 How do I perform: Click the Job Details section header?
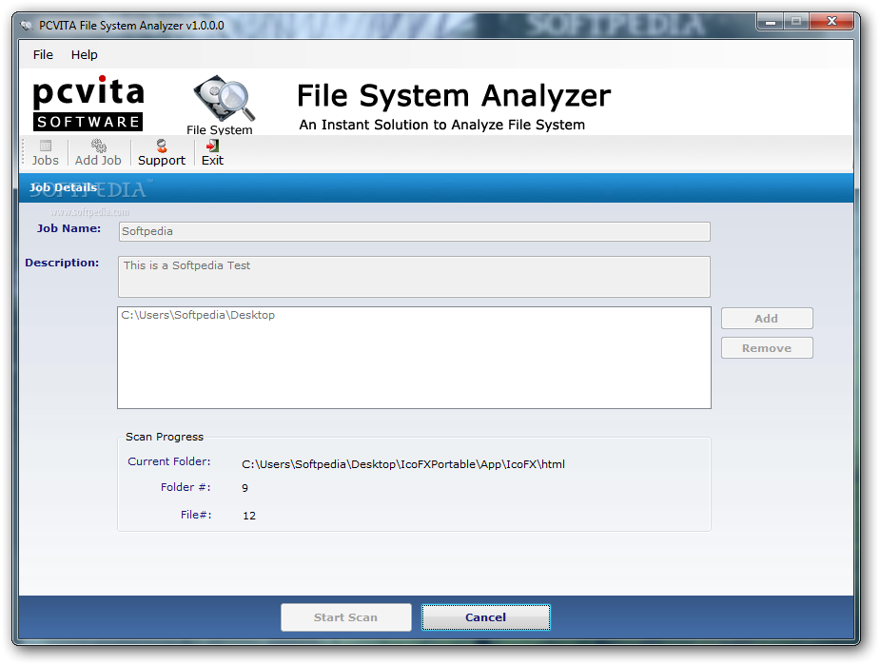436,187
